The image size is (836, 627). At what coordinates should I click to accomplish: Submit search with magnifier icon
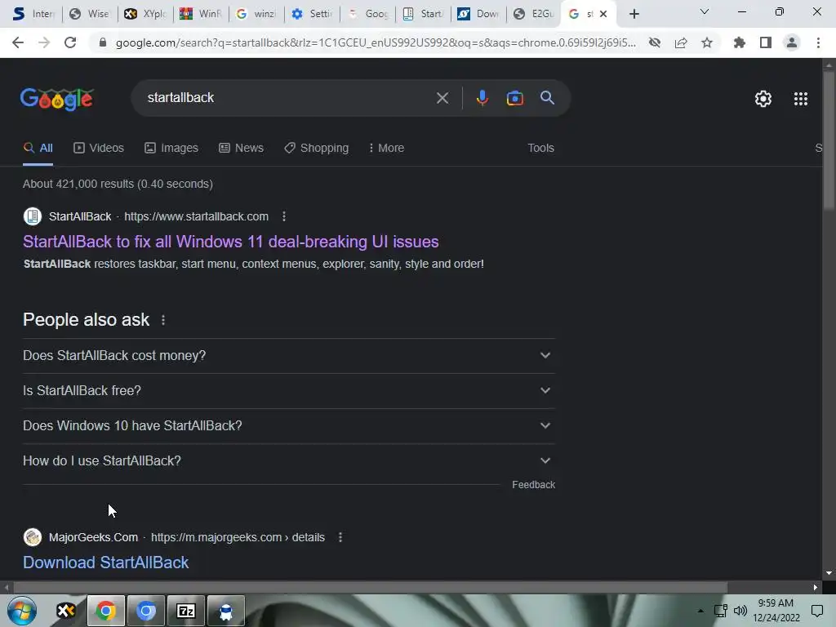(x=547, y=98)
